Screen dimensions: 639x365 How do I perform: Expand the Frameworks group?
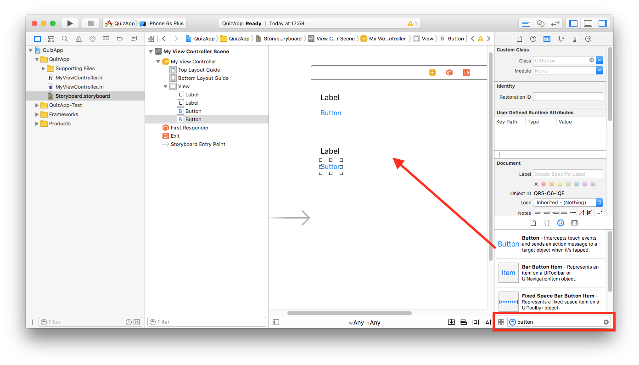(x=37, y=115)
